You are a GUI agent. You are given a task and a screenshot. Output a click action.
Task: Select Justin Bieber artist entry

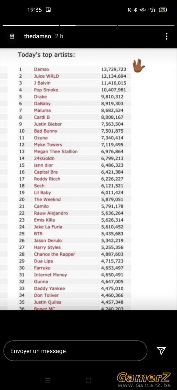click(x=48, y=124)
